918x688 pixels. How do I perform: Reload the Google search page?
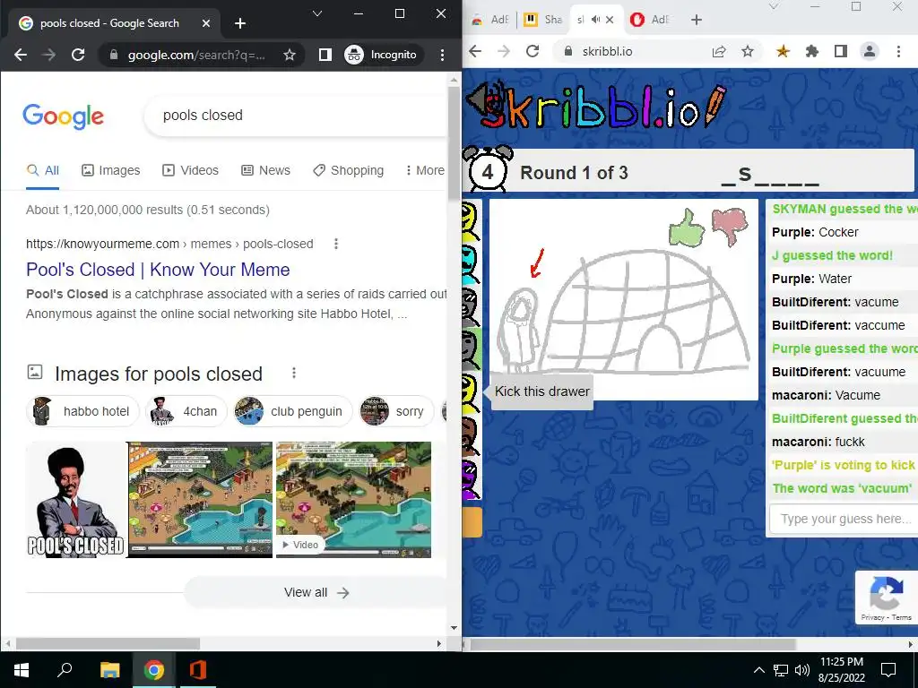pyautogui.click(x=78, y=55)
